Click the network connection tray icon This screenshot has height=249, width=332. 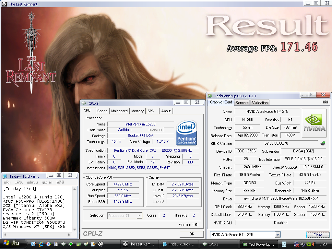[296, 244]
